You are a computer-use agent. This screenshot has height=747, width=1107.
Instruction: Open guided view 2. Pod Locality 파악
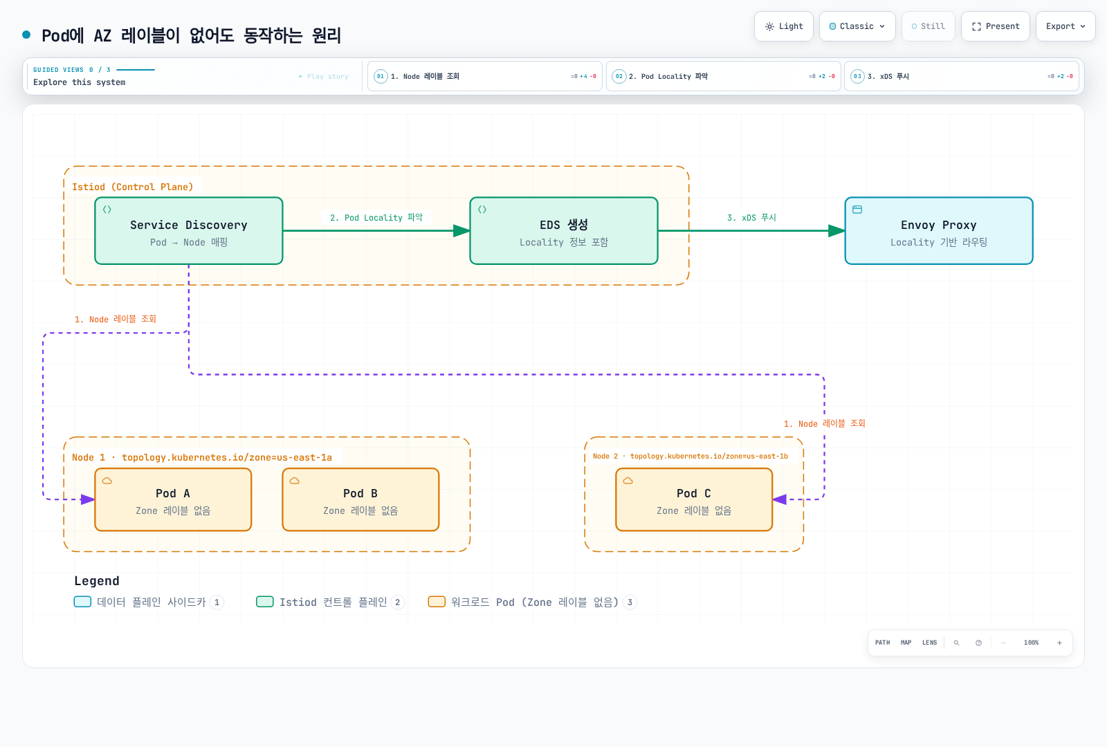[x=724, y=76]
